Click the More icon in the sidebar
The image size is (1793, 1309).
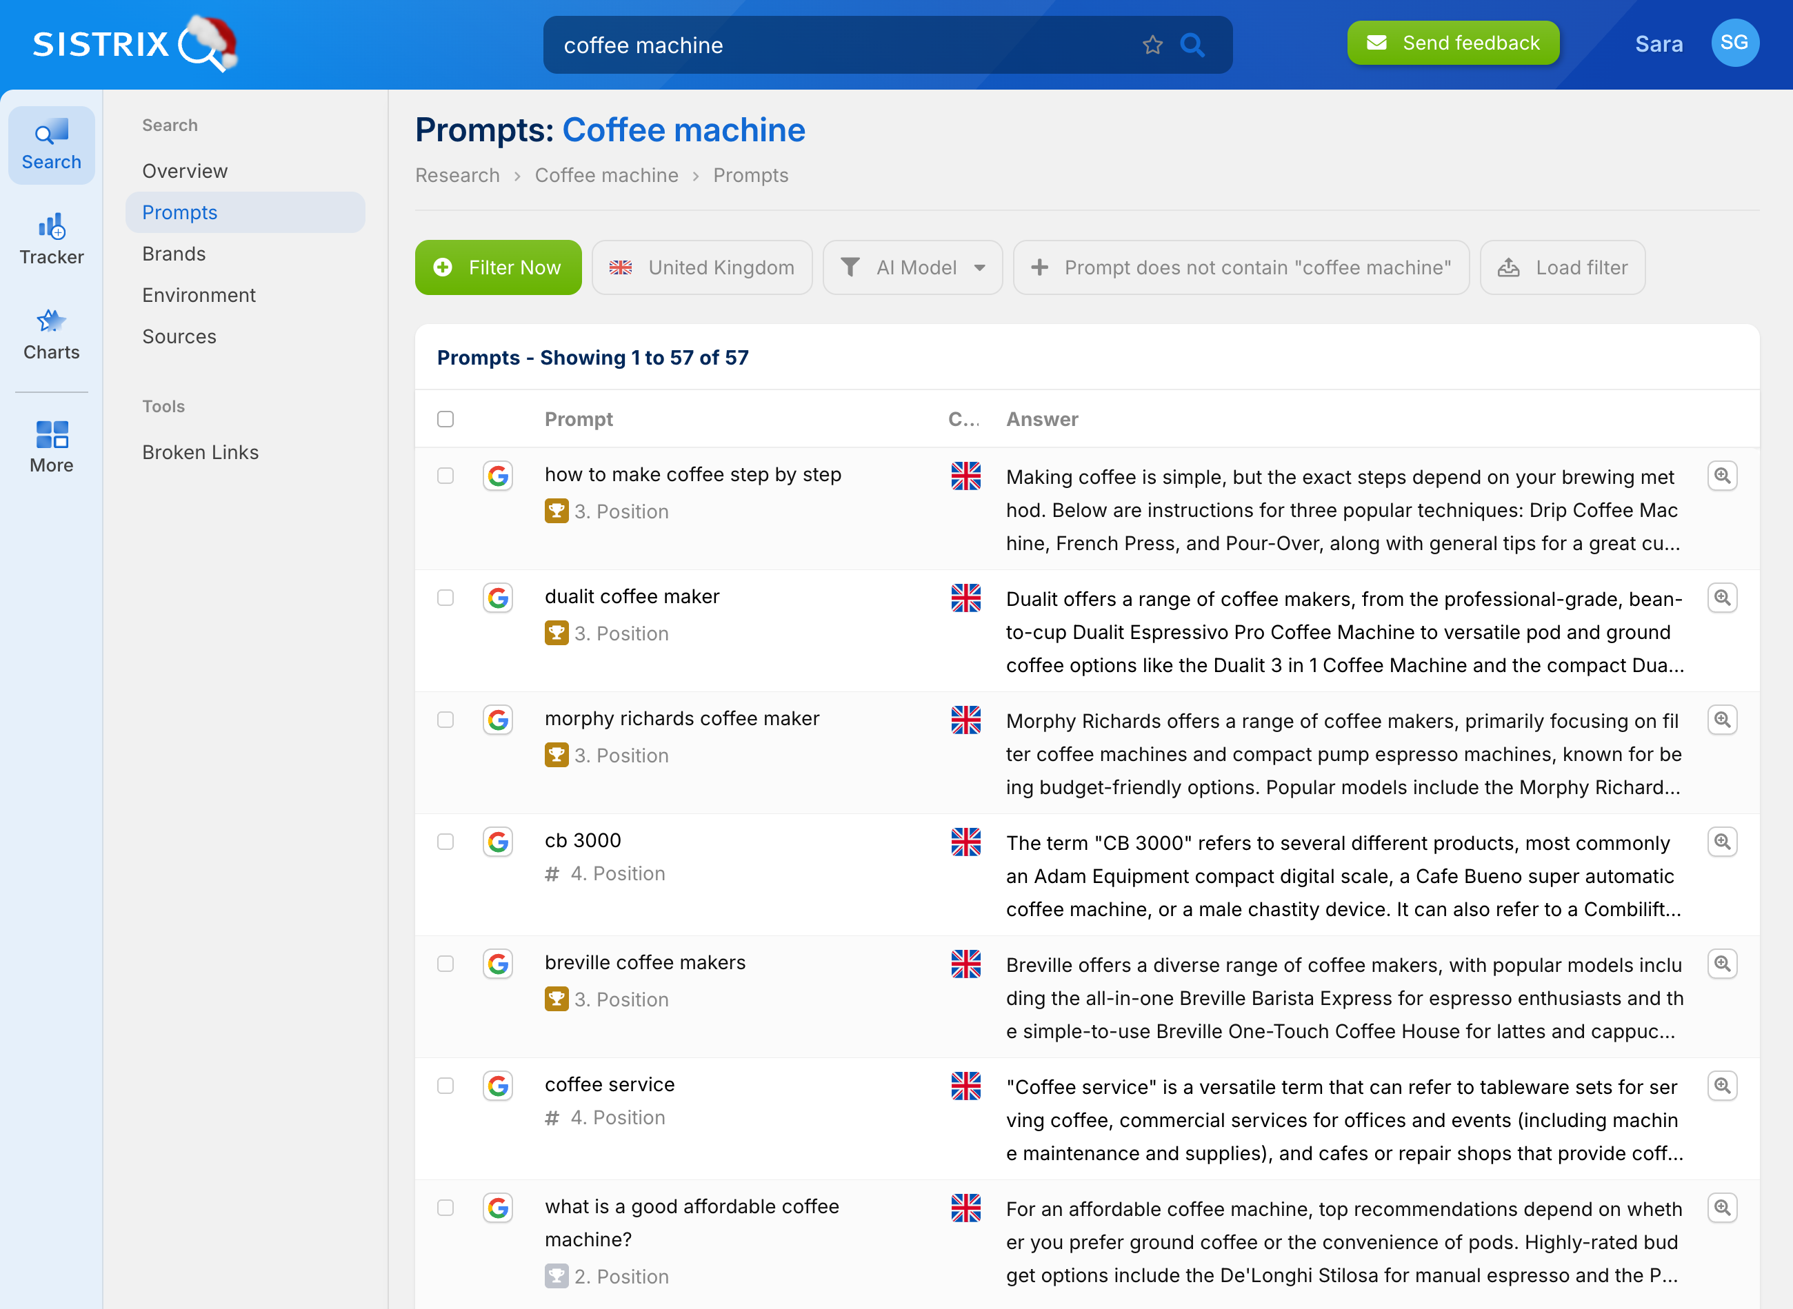[x=51, y=445]
